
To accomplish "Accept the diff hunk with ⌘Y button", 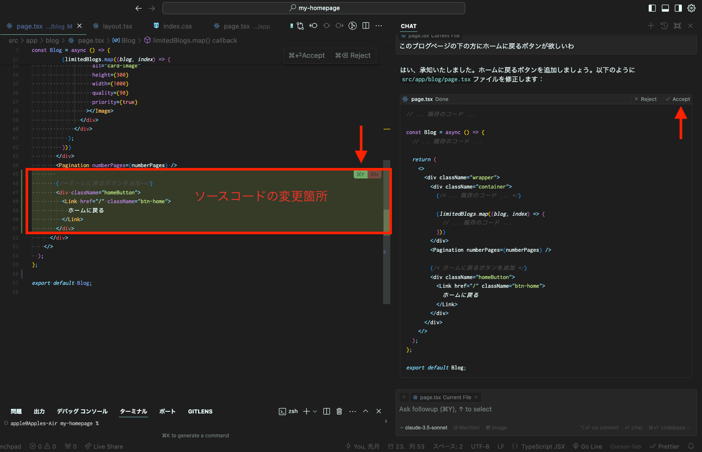I will 360,175.
